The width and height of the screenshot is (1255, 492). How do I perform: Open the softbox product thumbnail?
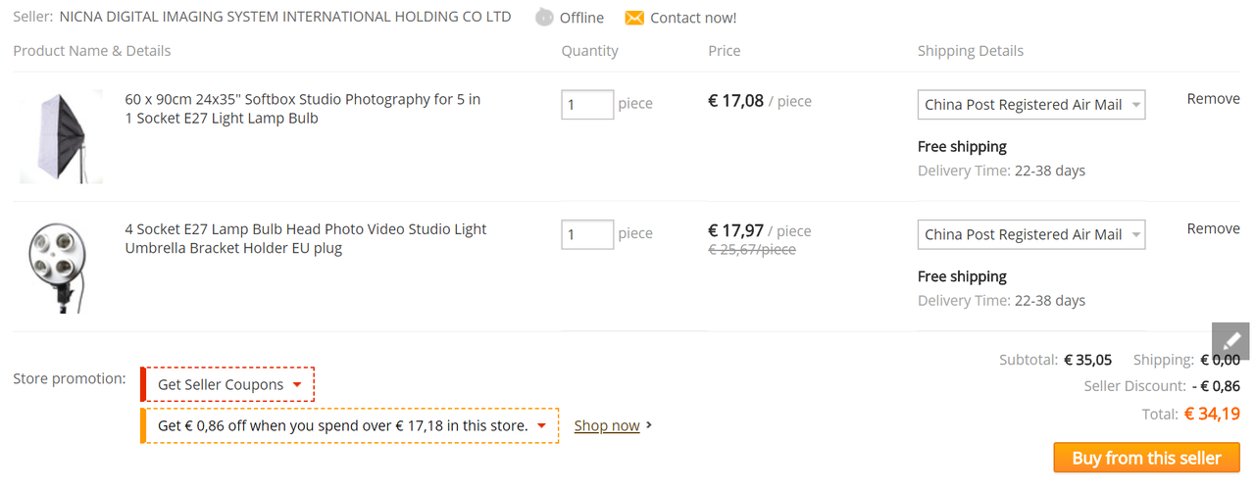tap(61, 136)
